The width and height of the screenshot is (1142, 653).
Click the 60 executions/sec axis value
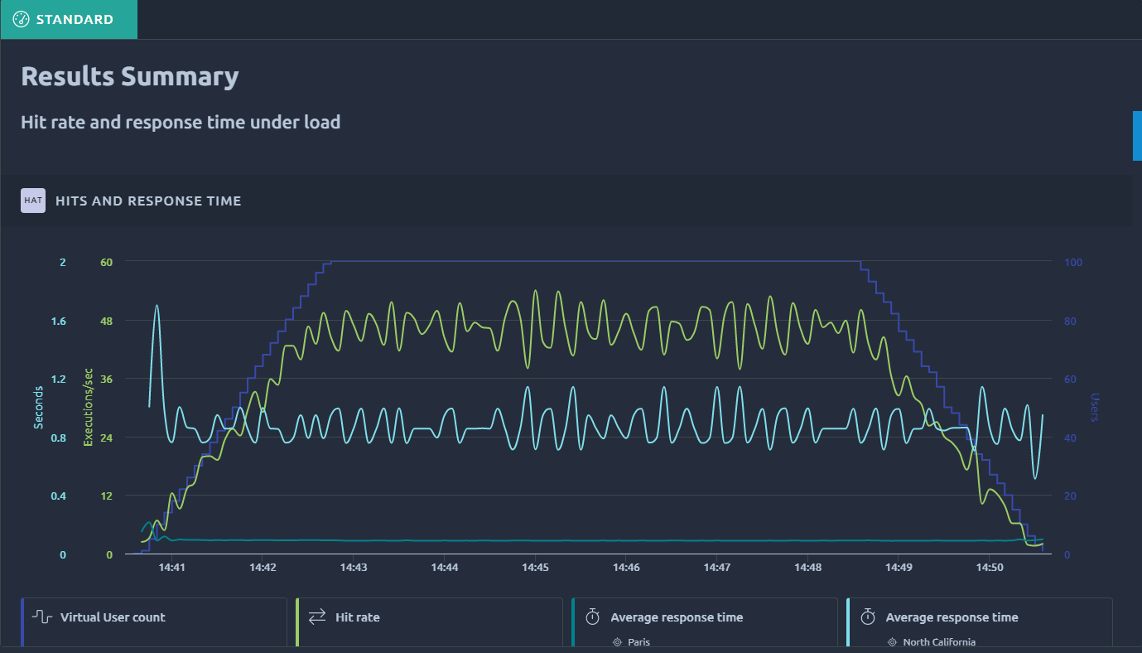(x=106, y=262)
